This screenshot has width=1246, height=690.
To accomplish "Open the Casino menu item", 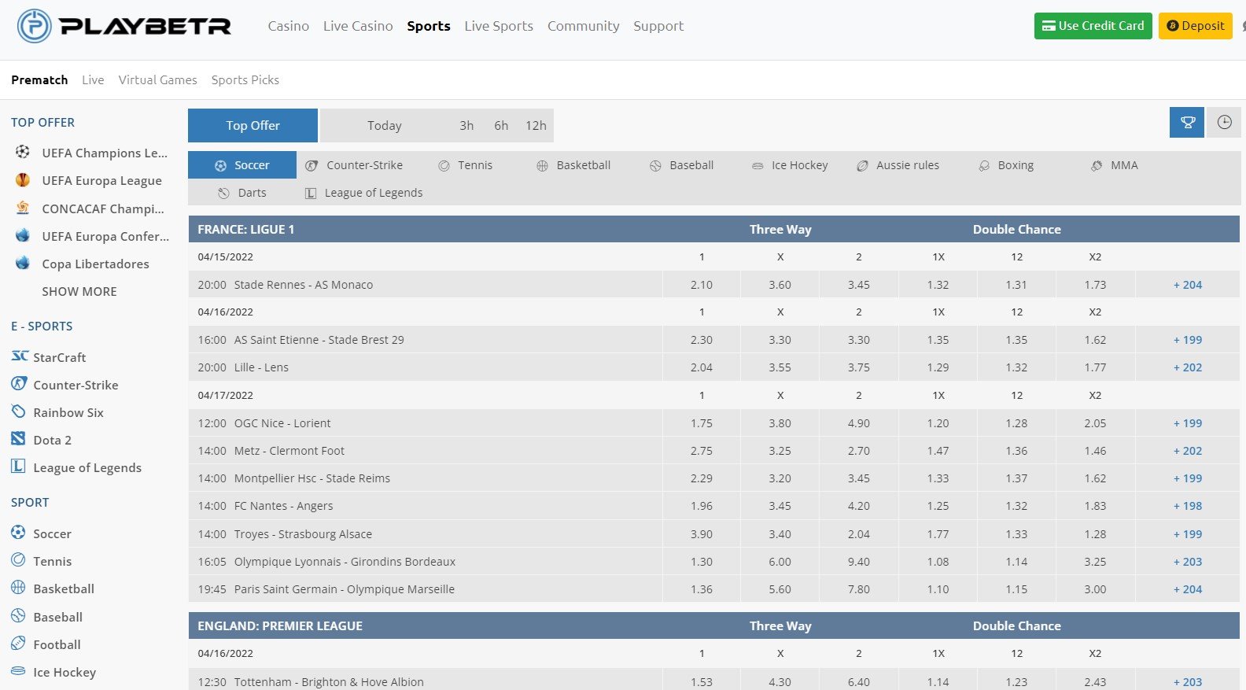I will point(288,26).
